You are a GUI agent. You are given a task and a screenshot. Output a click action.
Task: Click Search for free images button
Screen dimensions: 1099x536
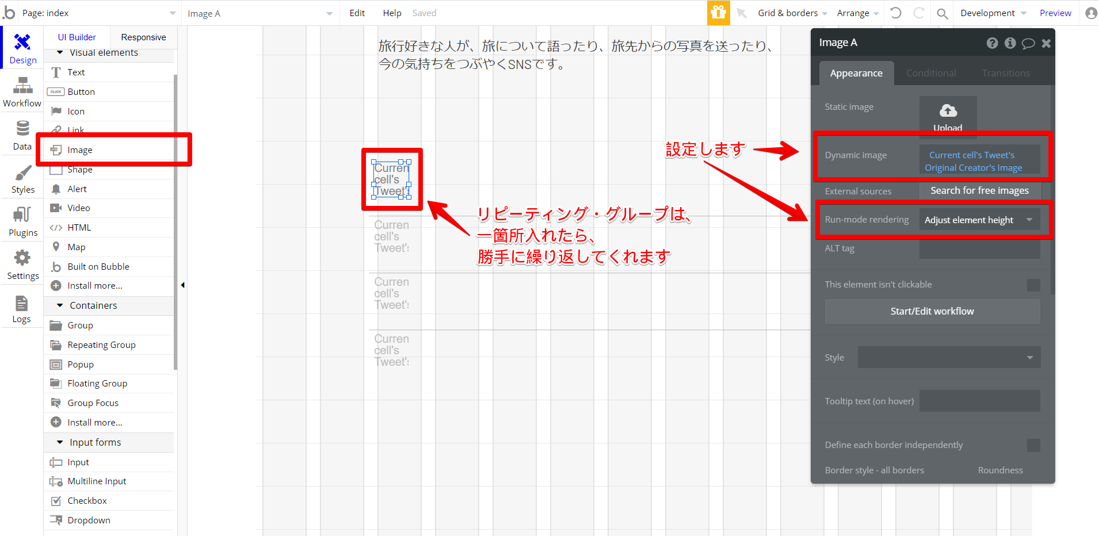pos(979,190)
